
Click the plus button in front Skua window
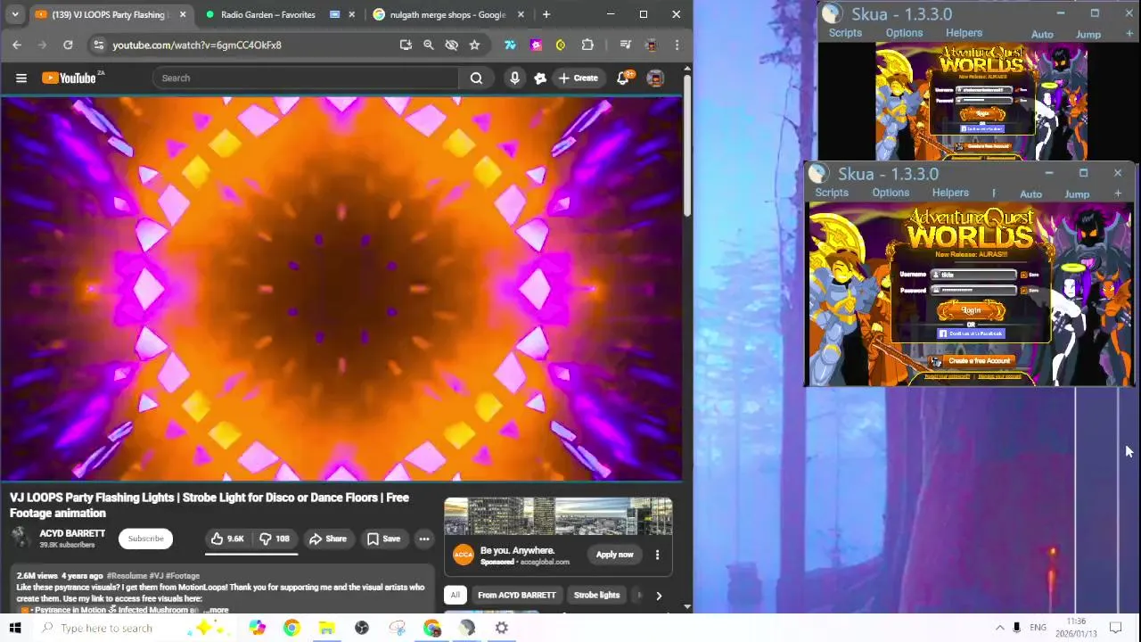(x=1118, y=193)
